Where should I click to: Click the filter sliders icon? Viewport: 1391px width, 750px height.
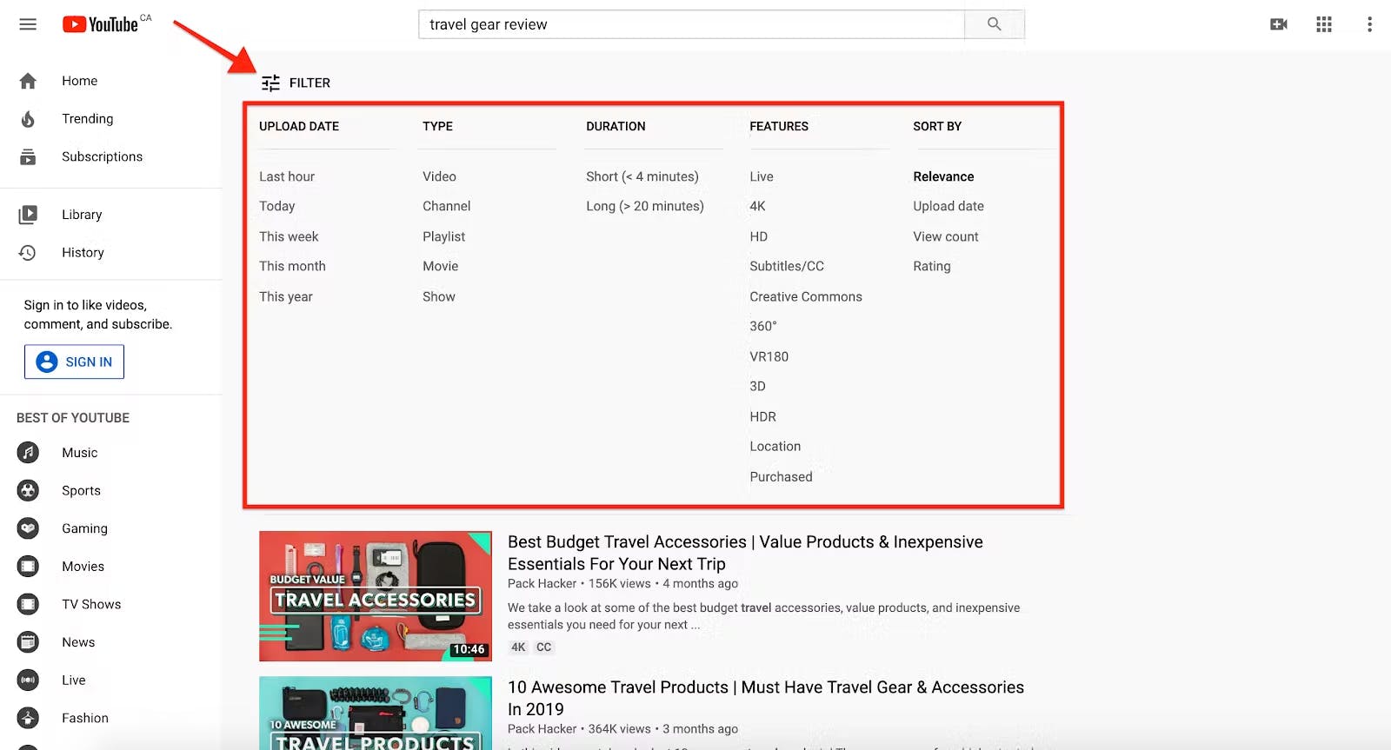[270, 83]
